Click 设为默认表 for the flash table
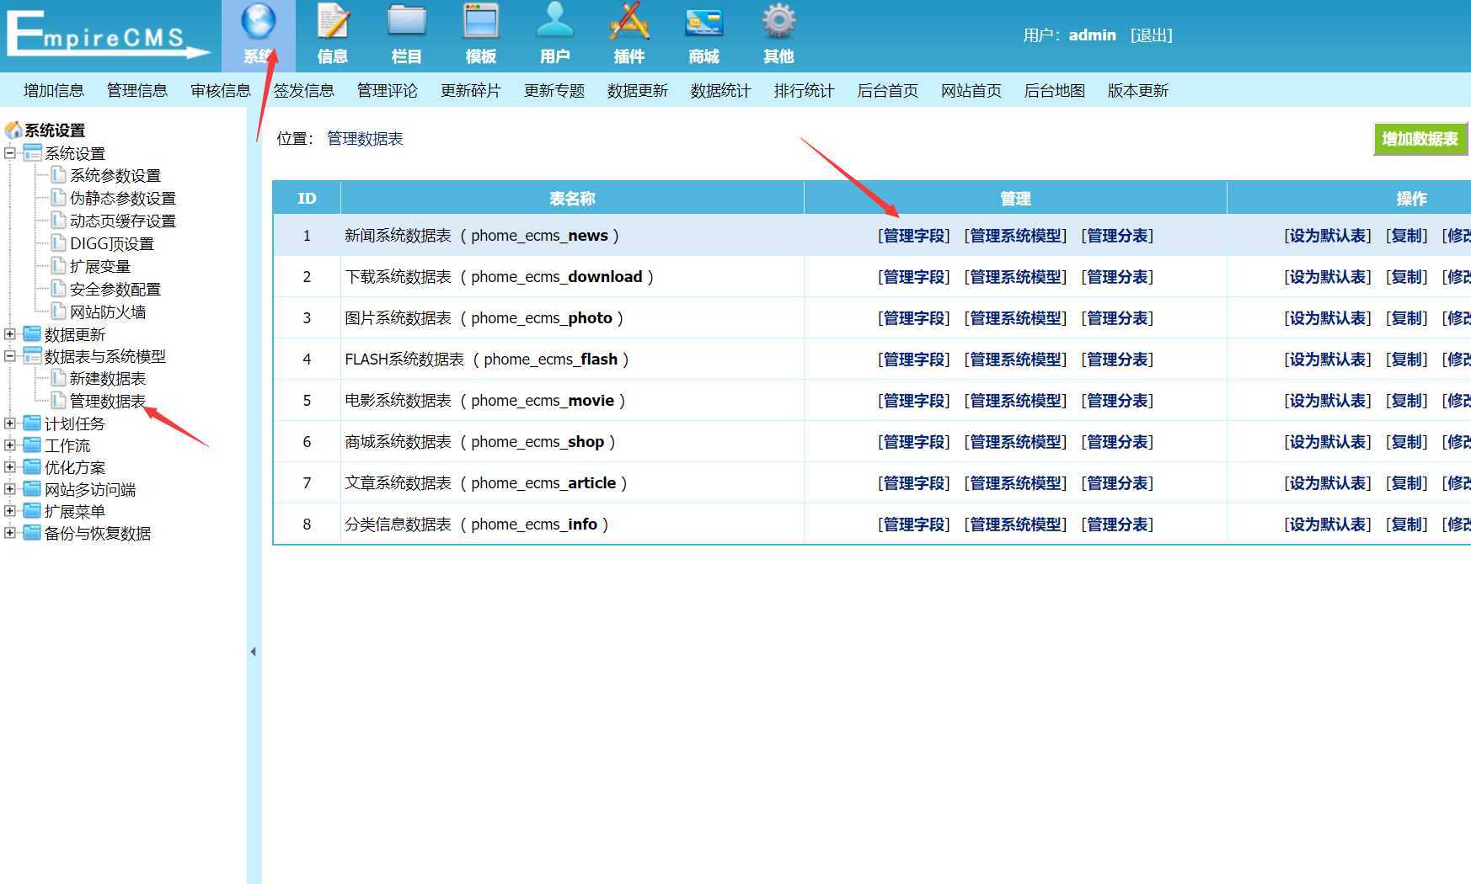 tap(1329, 359)
